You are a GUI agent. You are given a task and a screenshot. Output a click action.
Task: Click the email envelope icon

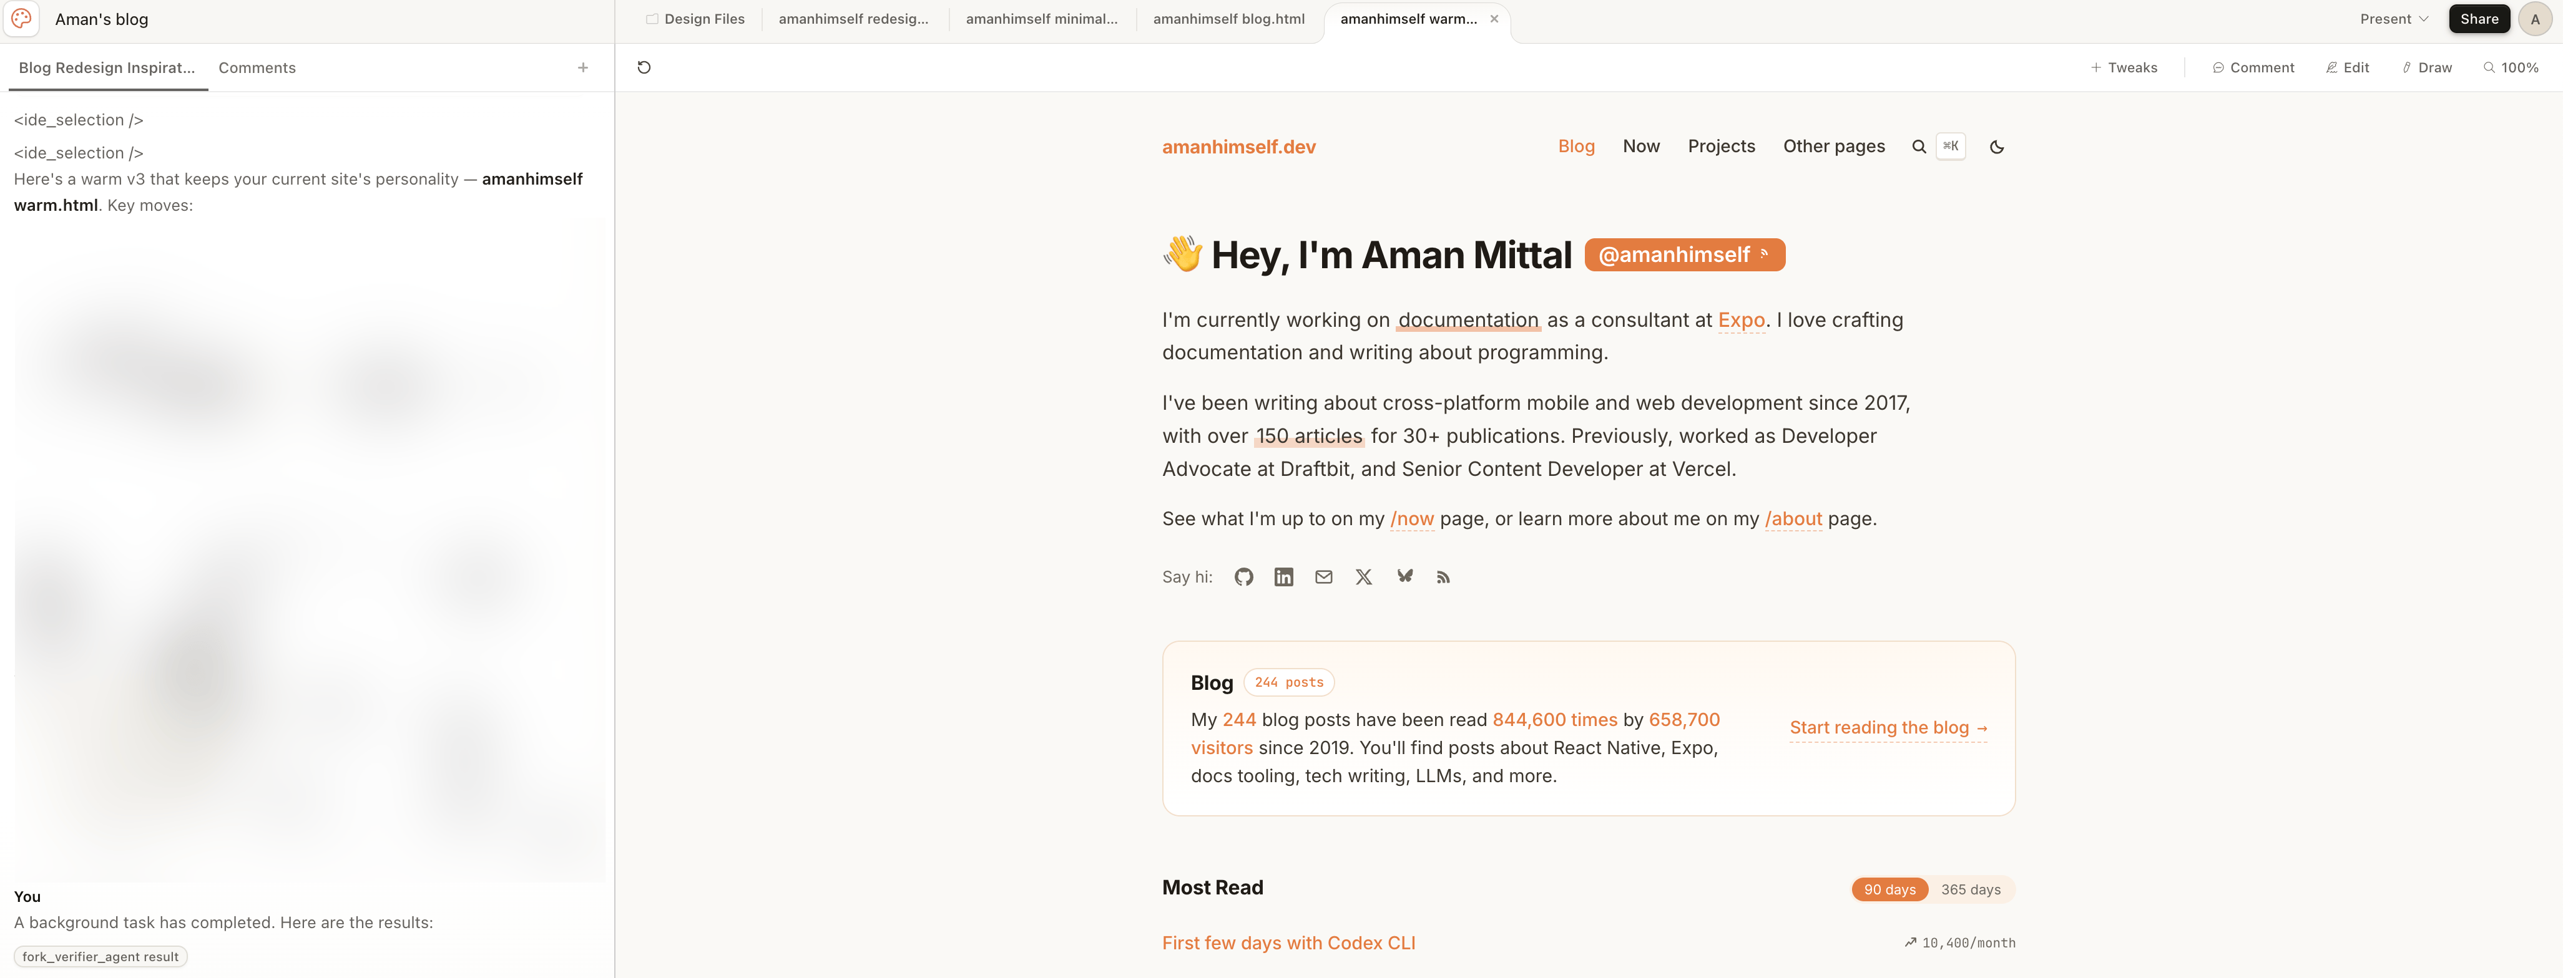pyautogui.click(x=1323, y=578)
